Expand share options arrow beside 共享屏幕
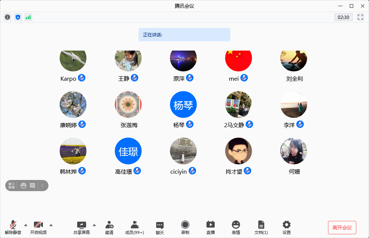 click(94, 225)
